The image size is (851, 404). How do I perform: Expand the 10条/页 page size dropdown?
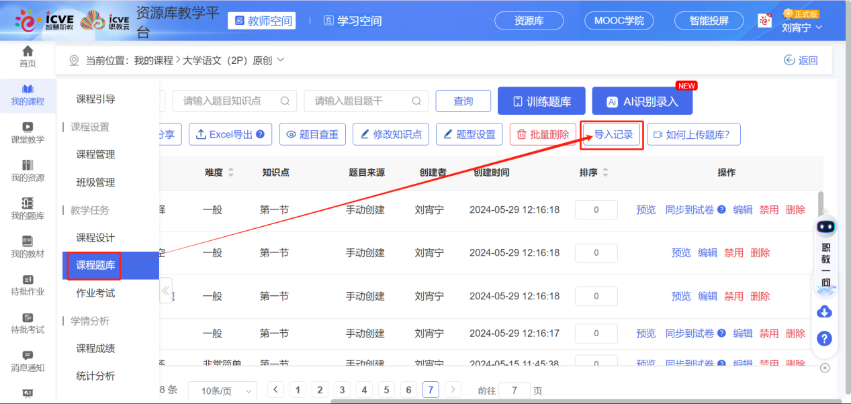(222, 391)
